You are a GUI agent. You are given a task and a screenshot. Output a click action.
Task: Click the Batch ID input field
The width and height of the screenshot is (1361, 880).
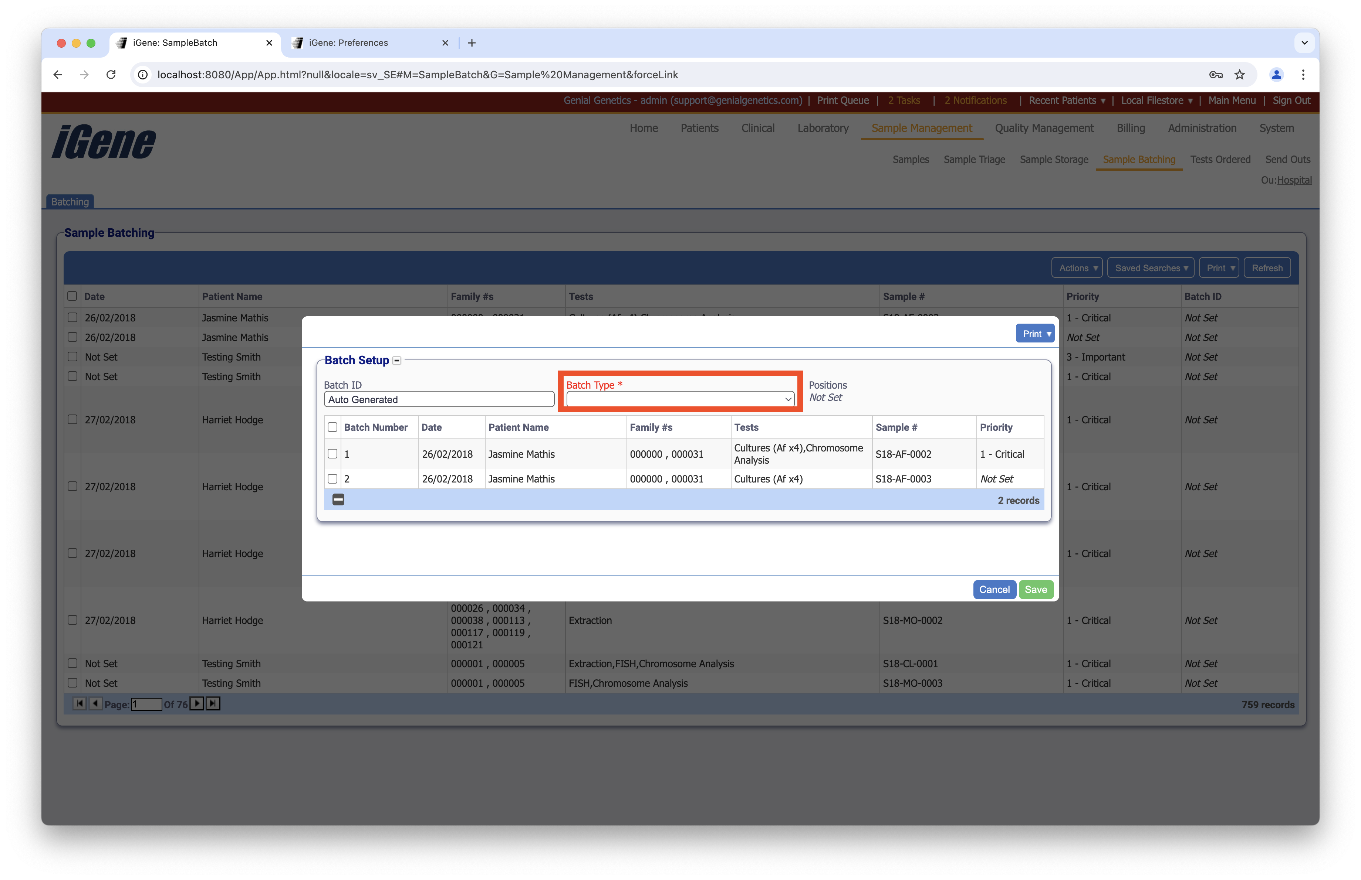[439, 399]
